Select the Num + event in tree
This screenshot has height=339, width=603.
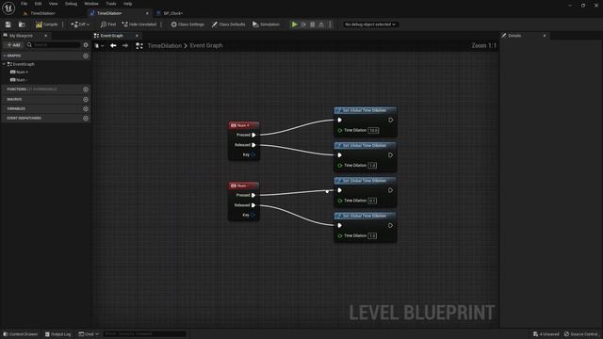point(19,73)
